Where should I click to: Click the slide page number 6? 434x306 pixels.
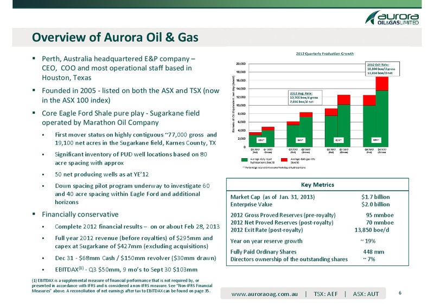(400, 293)
